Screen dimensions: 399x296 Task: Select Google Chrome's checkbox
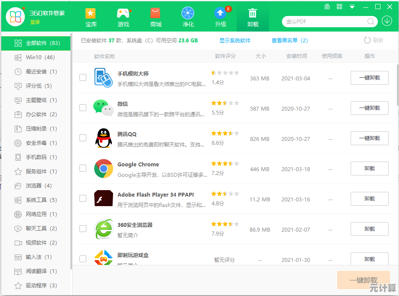tap(82, 169)
